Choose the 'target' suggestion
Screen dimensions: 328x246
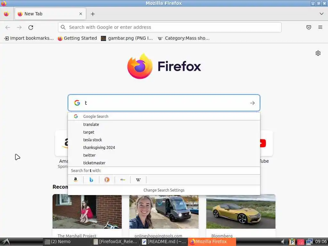[x=164, y=132]
